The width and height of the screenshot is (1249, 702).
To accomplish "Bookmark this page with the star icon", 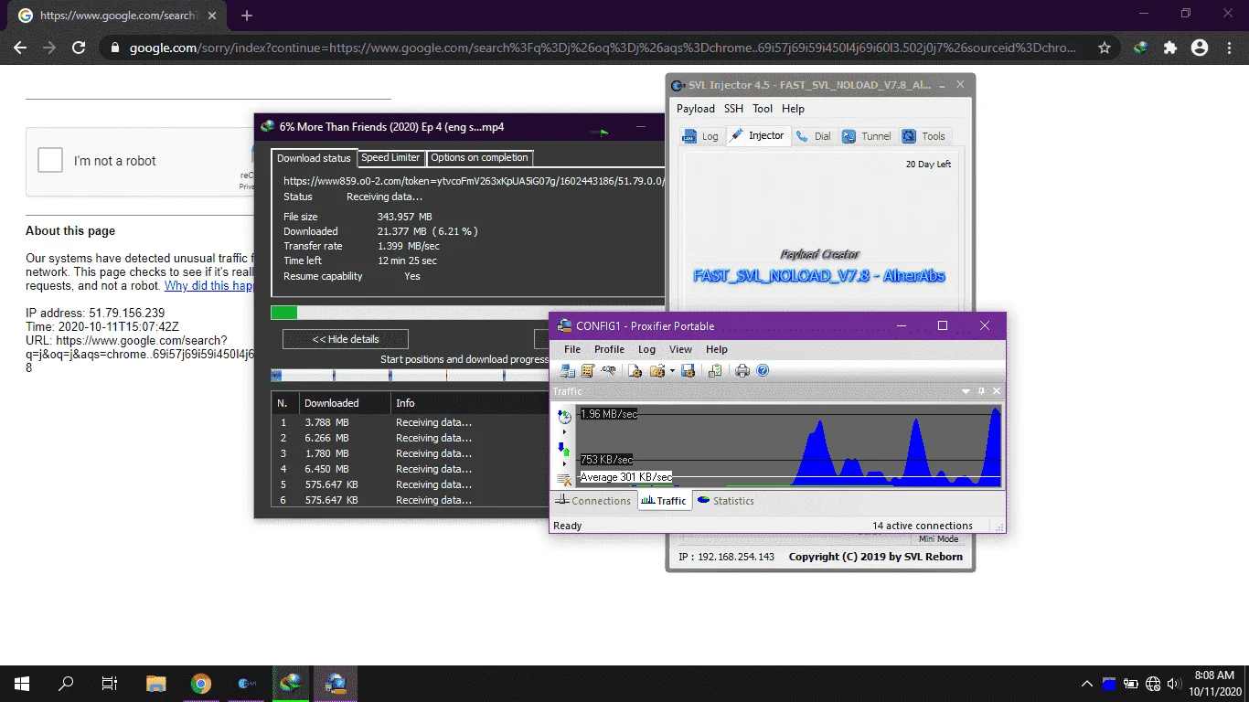I will point(1105,48).
